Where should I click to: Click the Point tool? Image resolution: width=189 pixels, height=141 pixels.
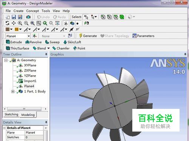[79, 48]
